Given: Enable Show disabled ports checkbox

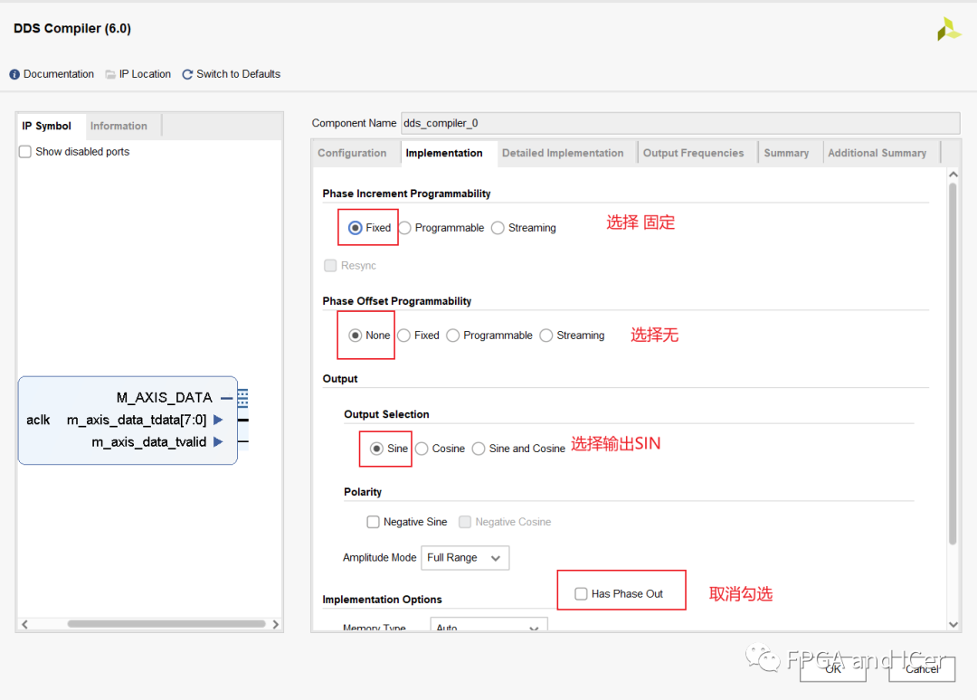Looking at the screenshot, I should point(25,152).
